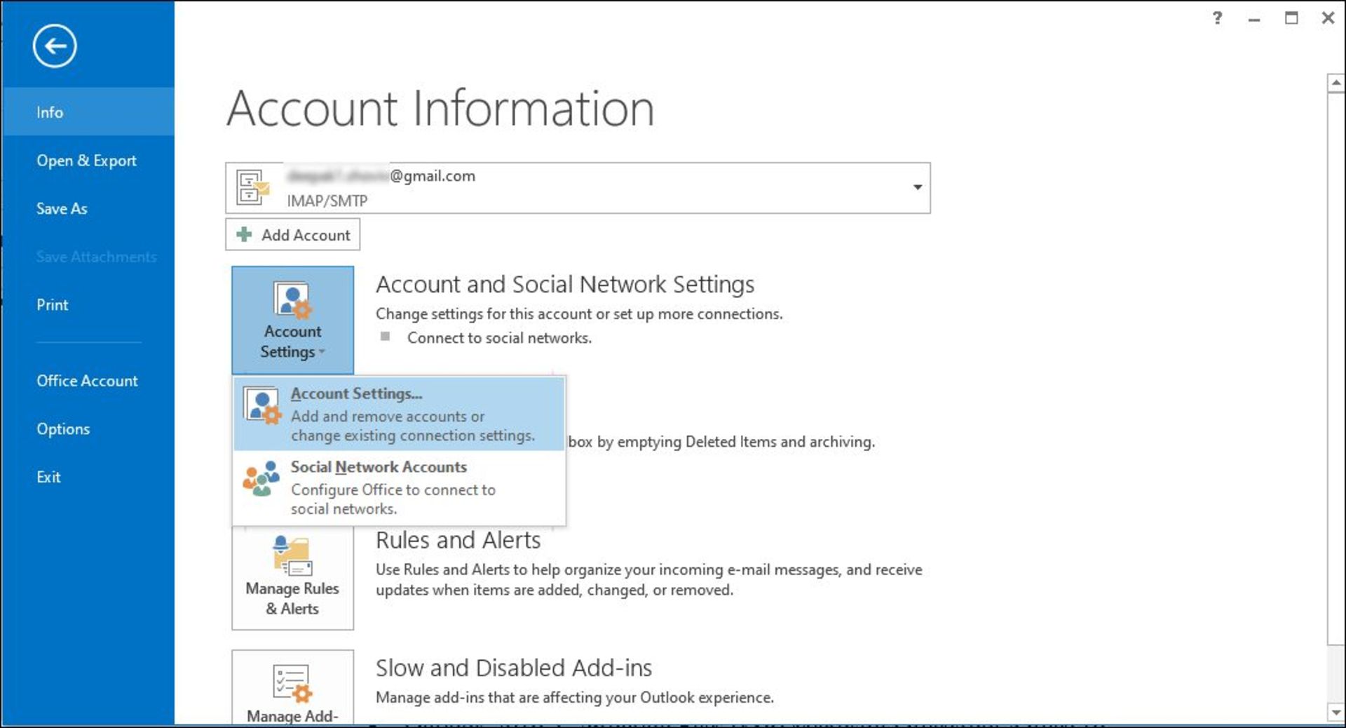This screenshot has width=1346, height=728.
Task: Click Connect to social networks link
Action: [499, 338]
